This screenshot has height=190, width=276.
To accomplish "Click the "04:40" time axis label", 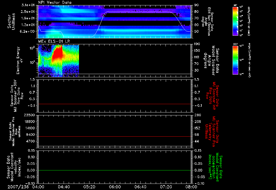I will click(x=64, y=187).
